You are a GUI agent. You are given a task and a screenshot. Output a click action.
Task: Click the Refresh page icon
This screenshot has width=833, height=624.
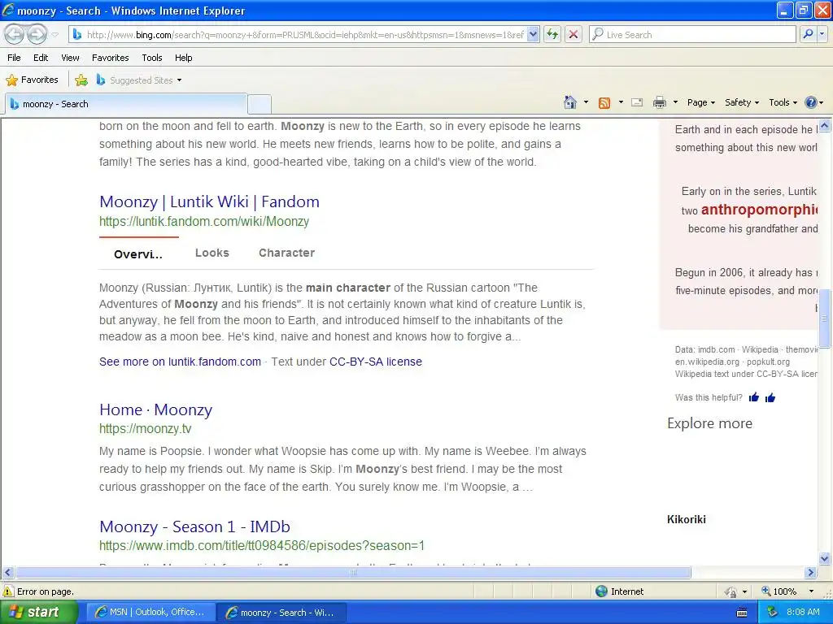coord(552,35)
